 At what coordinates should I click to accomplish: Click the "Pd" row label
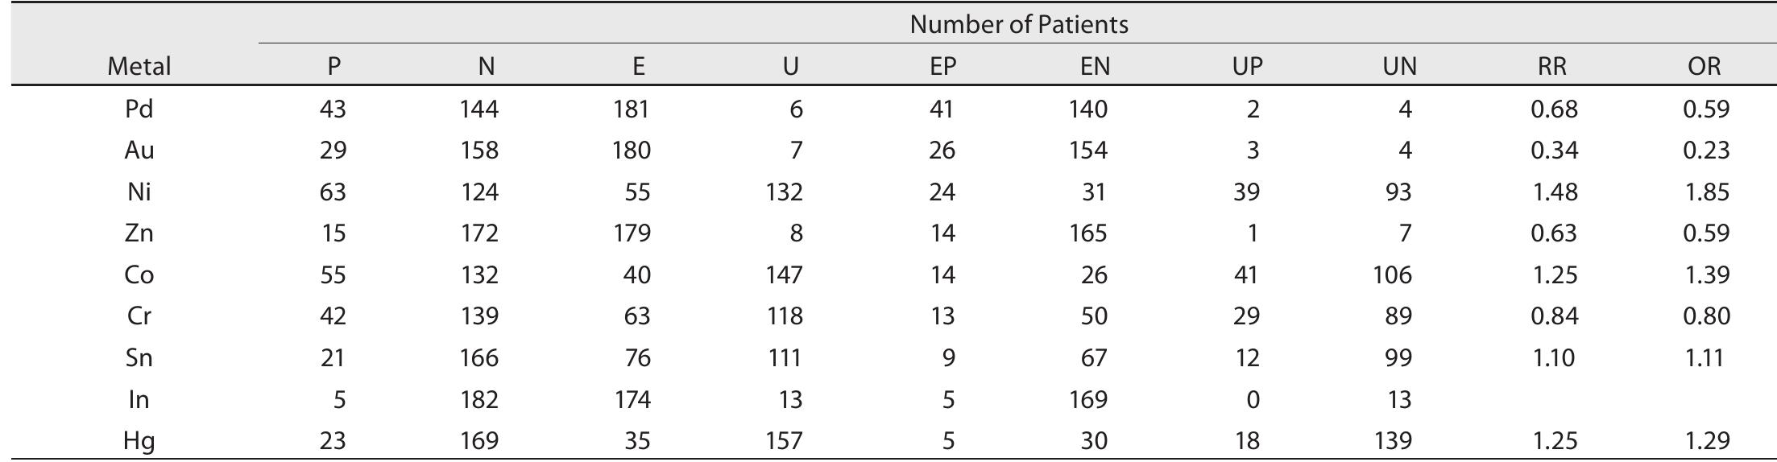click(139, 109)
